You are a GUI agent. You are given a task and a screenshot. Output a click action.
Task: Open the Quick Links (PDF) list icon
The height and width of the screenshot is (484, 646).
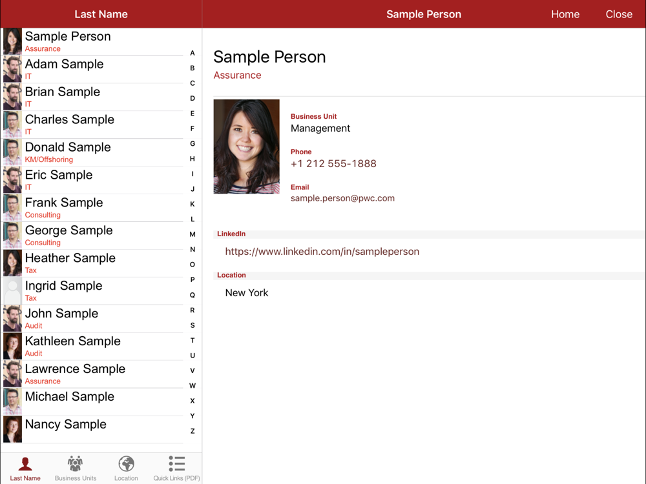pos(177,463)
